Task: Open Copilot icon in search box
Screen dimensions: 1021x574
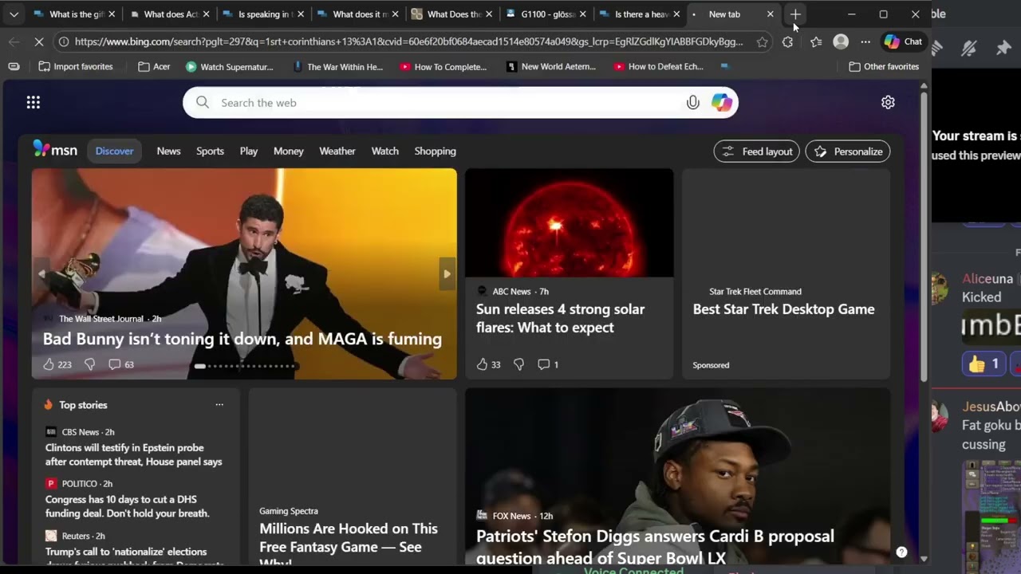Action: click(722, 103)
